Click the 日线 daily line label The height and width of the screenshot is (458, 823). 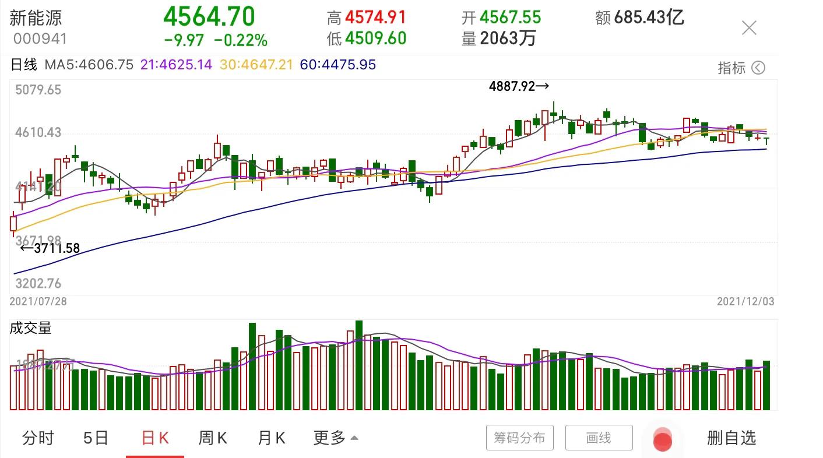(24, 65)
